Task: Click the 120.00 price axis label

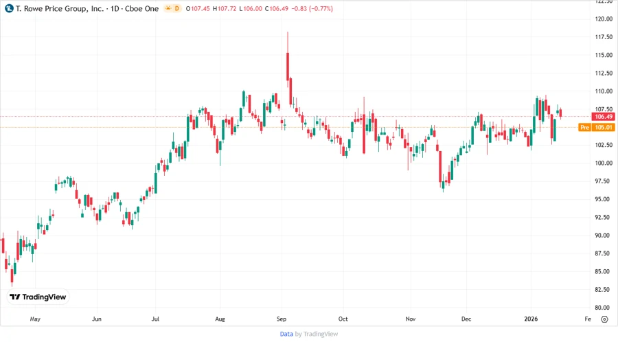Action: click(x=604, y=19)
